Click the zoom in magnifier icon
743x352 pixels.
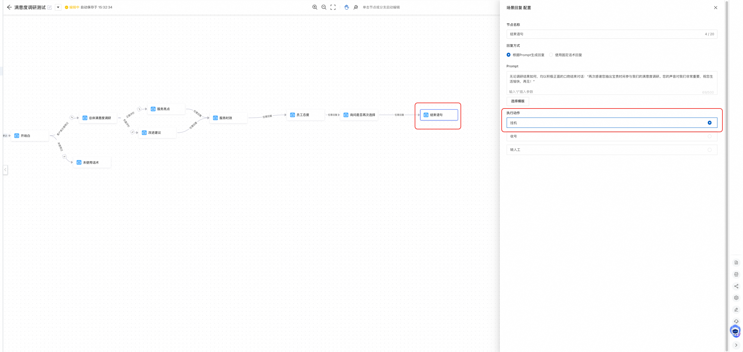(x=315, y=7)
